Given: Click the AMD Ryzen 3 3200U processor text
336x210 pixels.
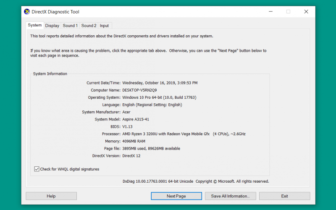Looking at the screenshot, I should point(140,134).
